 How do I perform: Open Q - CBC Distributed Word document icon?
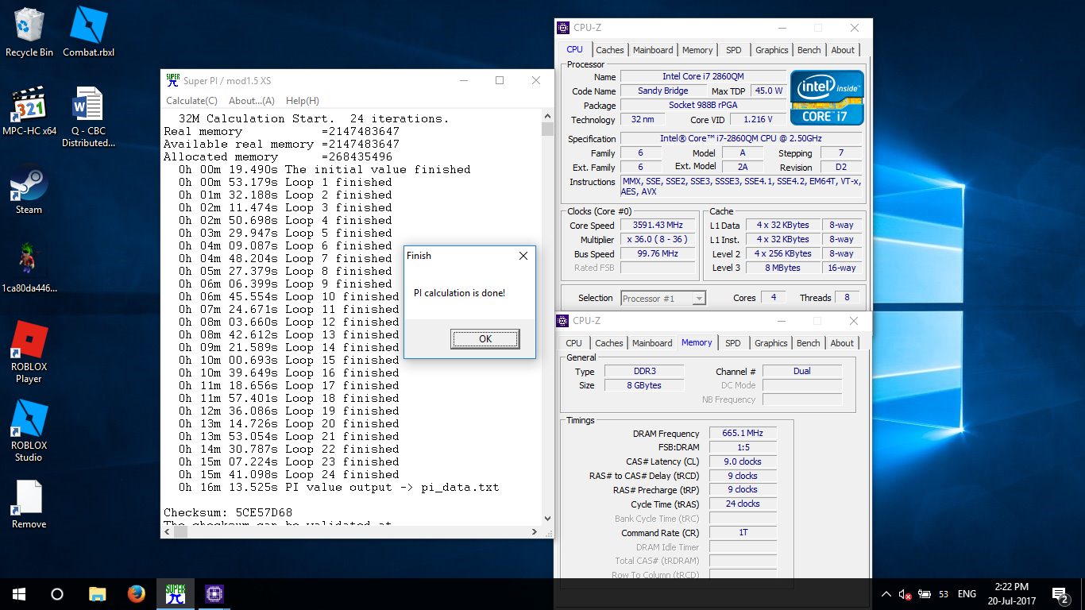pos(88,117)
